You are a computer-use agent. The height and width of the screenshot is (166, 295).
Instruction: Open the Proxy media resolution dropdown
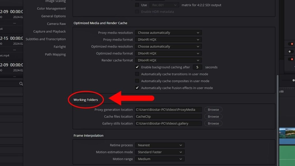click(168, 33)
